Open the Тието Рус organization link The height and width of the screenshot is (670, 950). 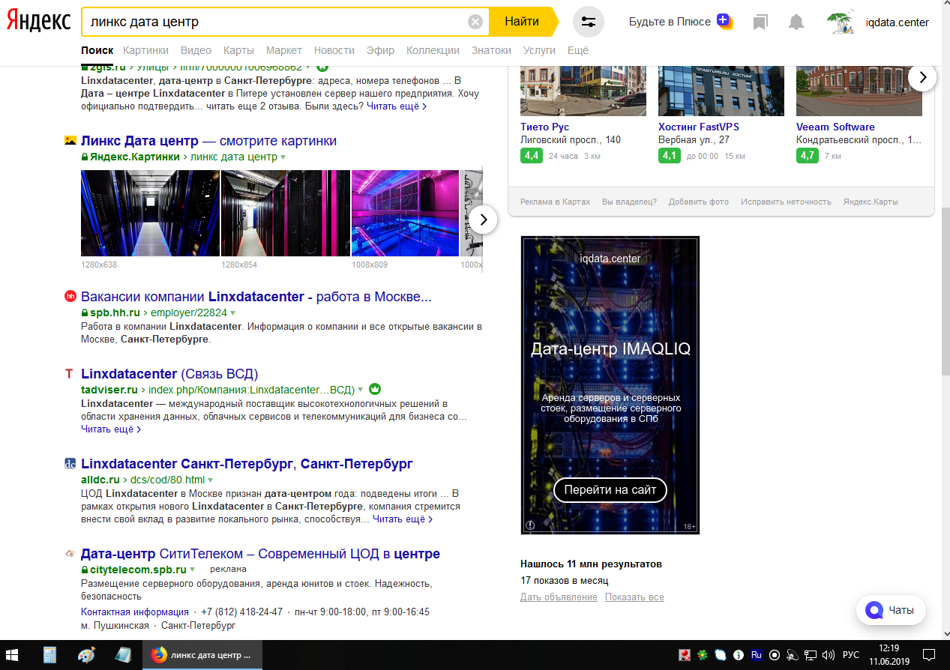click(545, 127)
